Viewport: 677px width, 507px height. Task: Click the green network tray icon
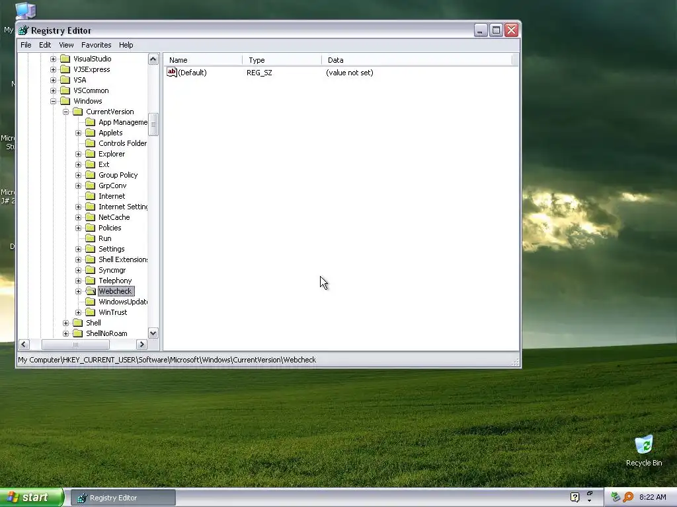pyautogui.click(x=616, y=497)
